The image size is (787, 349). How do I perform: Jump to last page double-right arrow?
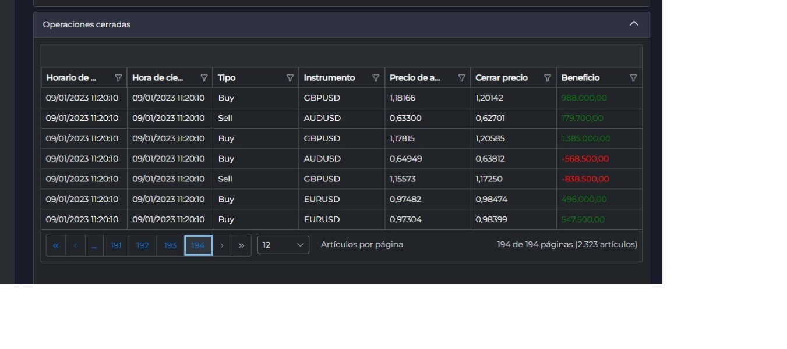[241, 245]
